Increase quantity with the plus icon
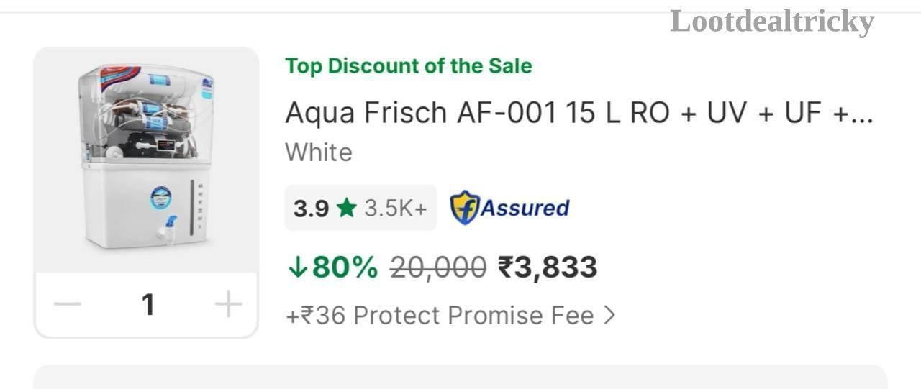 (228, 305)
